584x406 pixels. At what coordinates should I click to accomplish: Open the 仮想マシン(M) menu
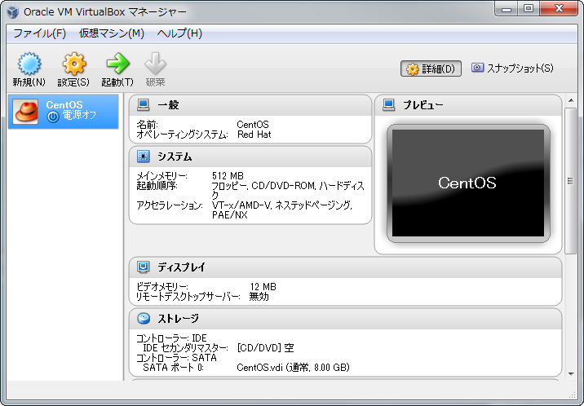112,33
